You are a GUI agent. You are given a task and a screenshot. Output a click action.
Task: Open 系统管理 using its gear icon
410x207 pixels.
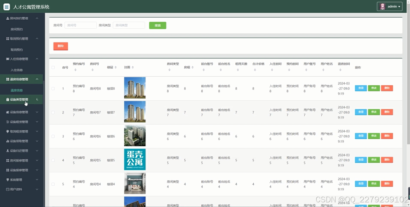pyautogui.click(x=8, y=180)
